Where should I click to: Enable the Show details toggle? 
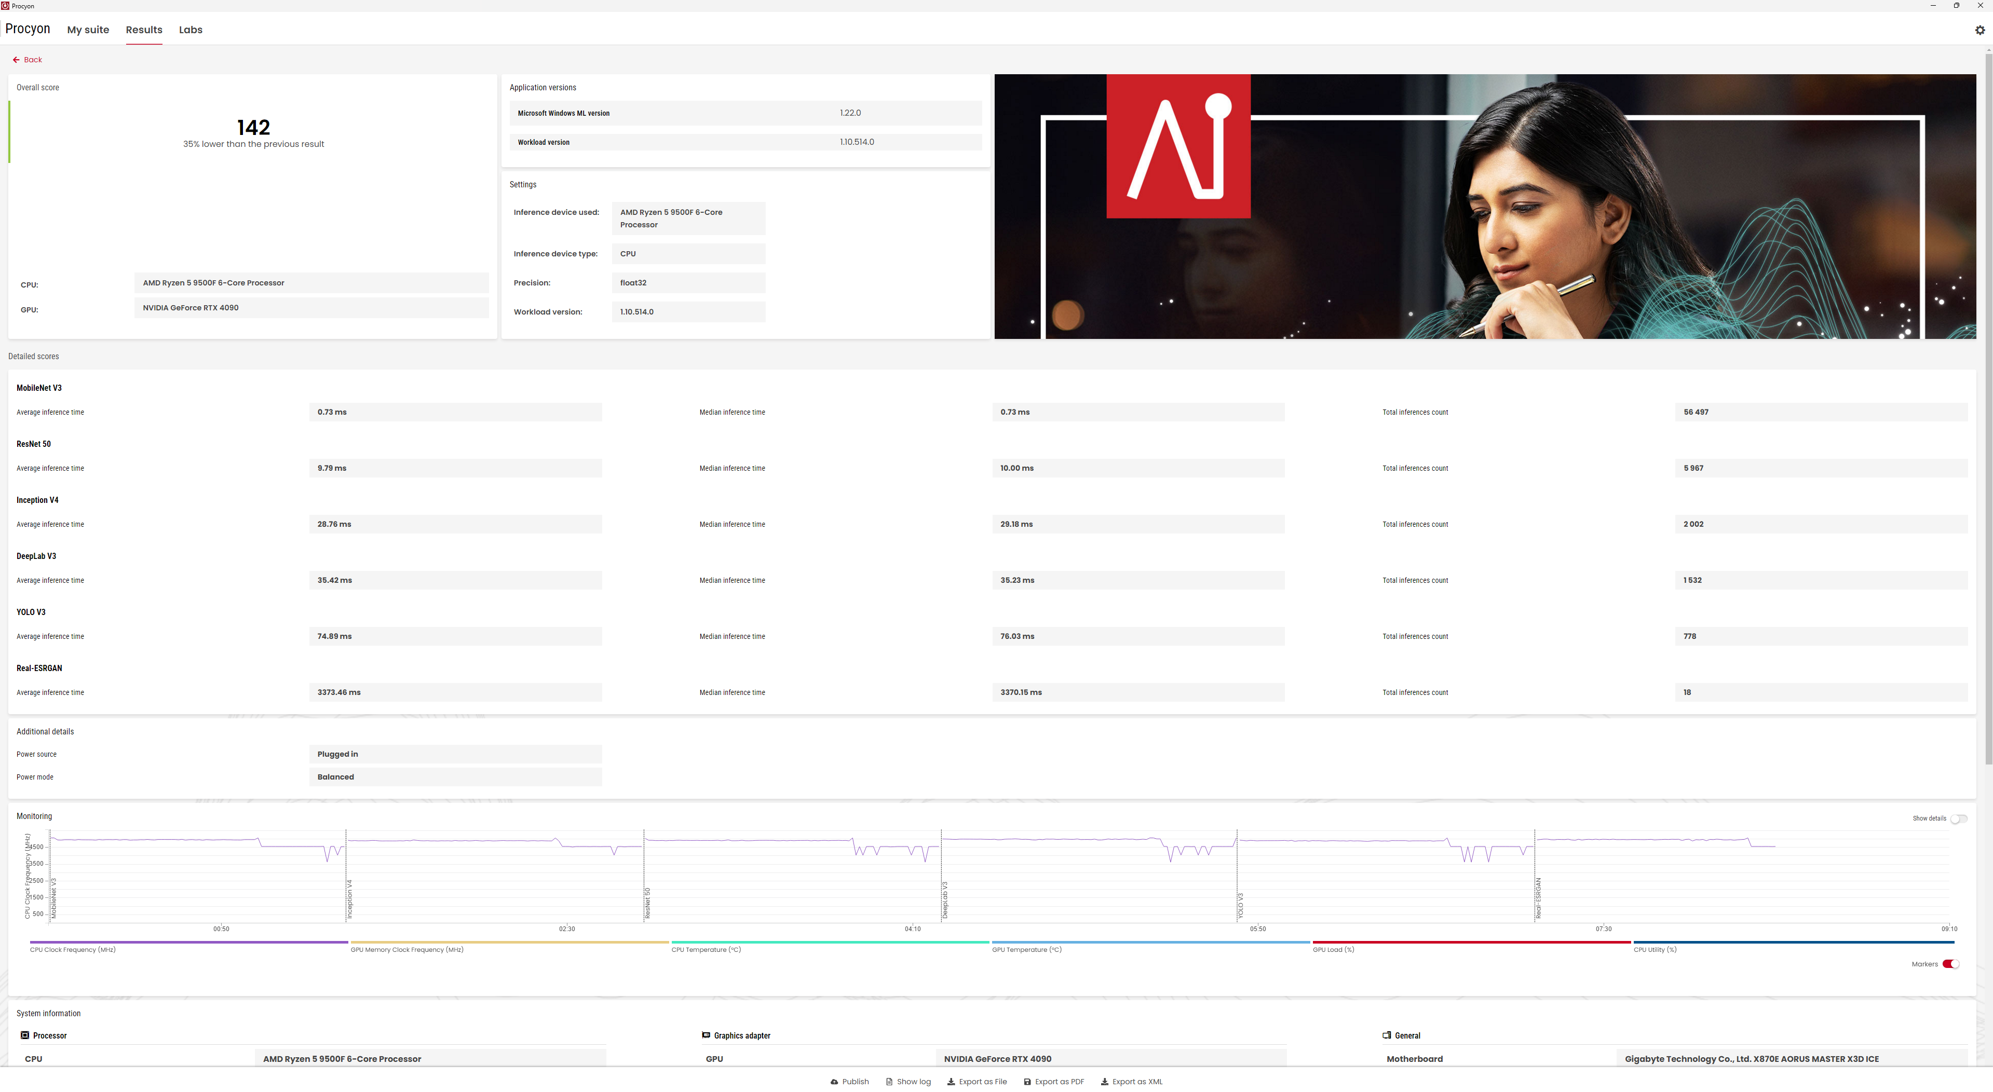click(x=1958, y=818)
